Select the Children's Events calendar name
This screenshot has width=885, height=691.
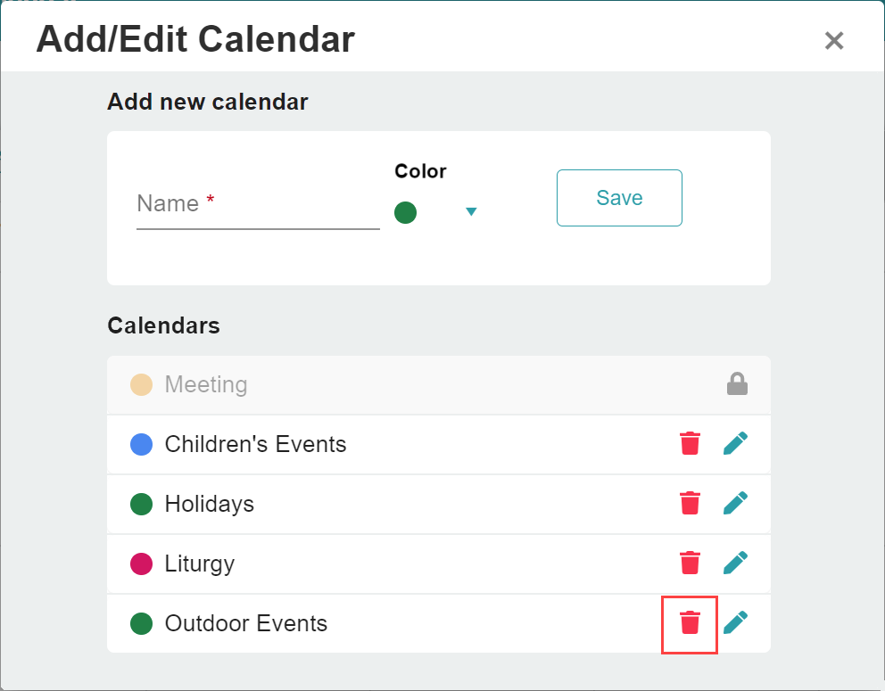click(255, 444)
